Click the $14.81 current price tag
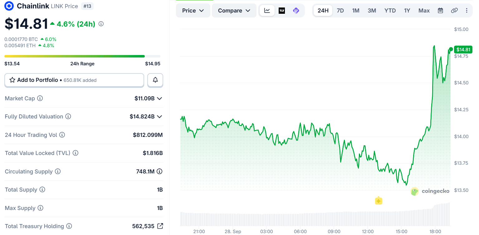This screenshot has width=479, height=235. click(463, 49)
